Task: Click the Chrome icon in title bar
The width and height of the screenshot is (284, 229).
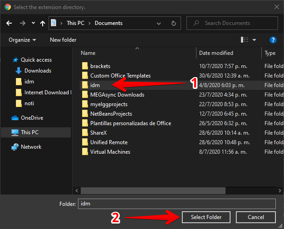Action: pos(8,7)
